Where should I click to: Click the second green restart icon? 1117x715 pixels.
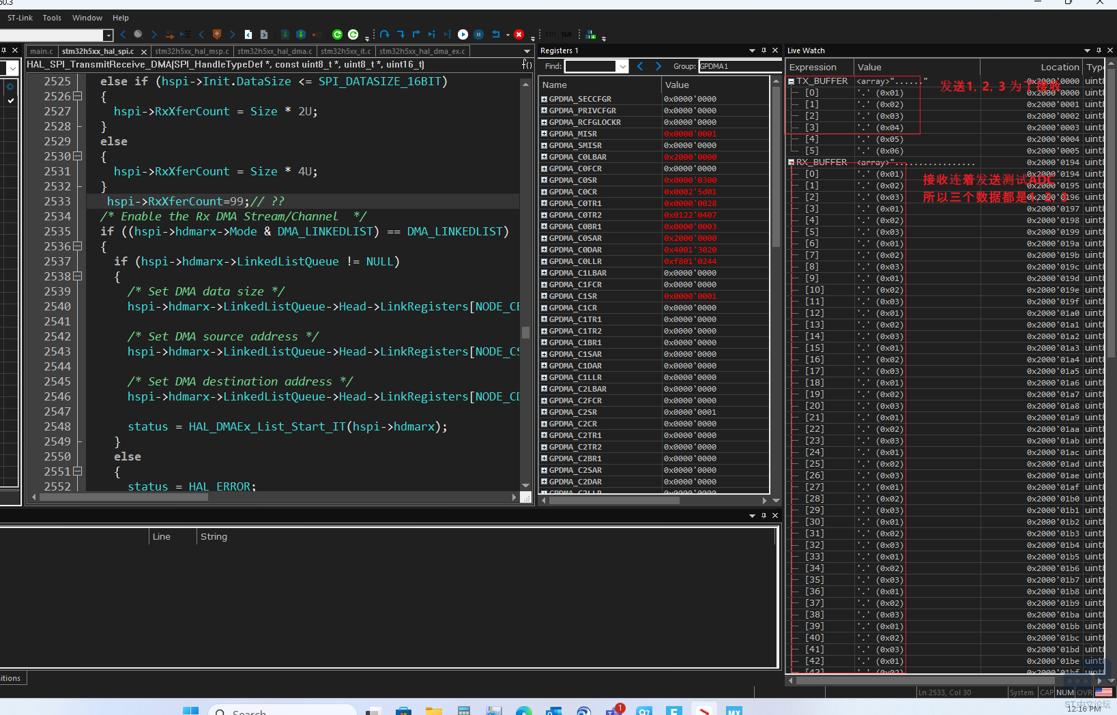353,34
